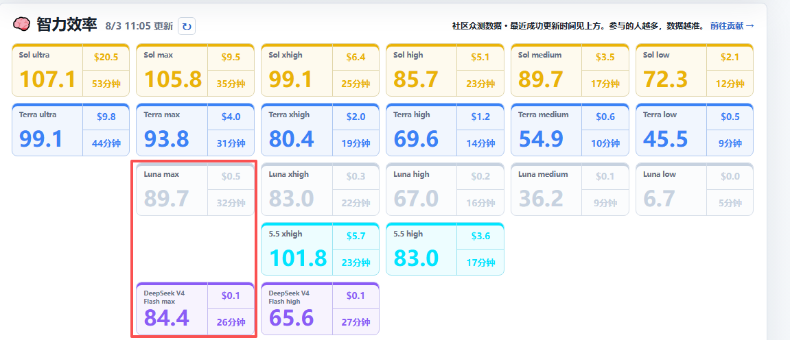Click the 36.2 score
This screenshot has width=790, height=340.
tap(541, 198)
